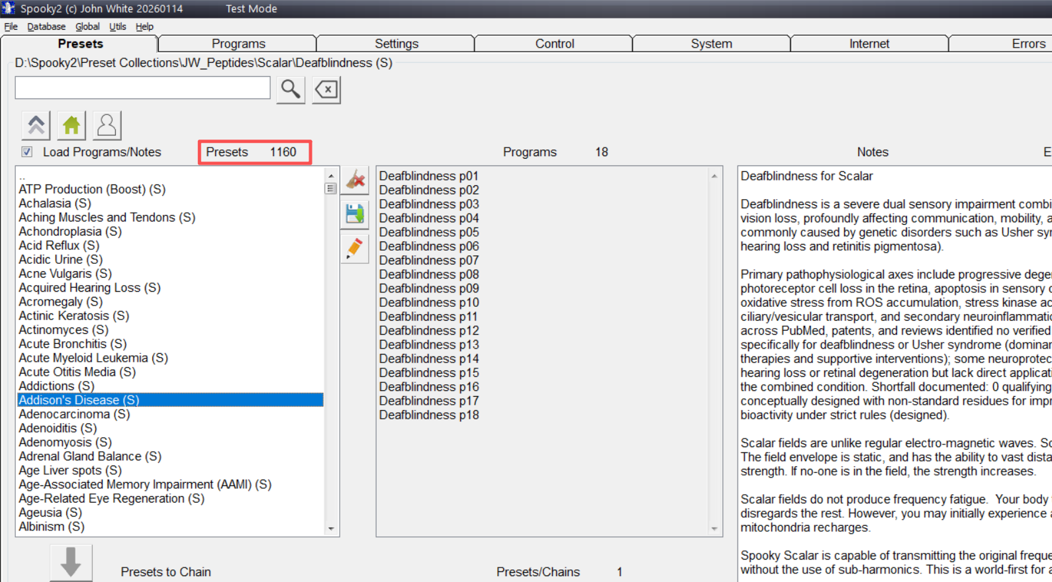Viewport: 1052px width, 582px height.
Task: Switch to the Internet tab
Action: click(869, 44)
